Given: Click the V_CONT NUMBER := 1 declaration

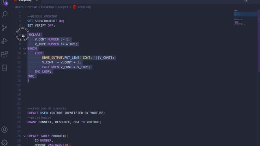Looking at the screenshot, I should [52, 39].
